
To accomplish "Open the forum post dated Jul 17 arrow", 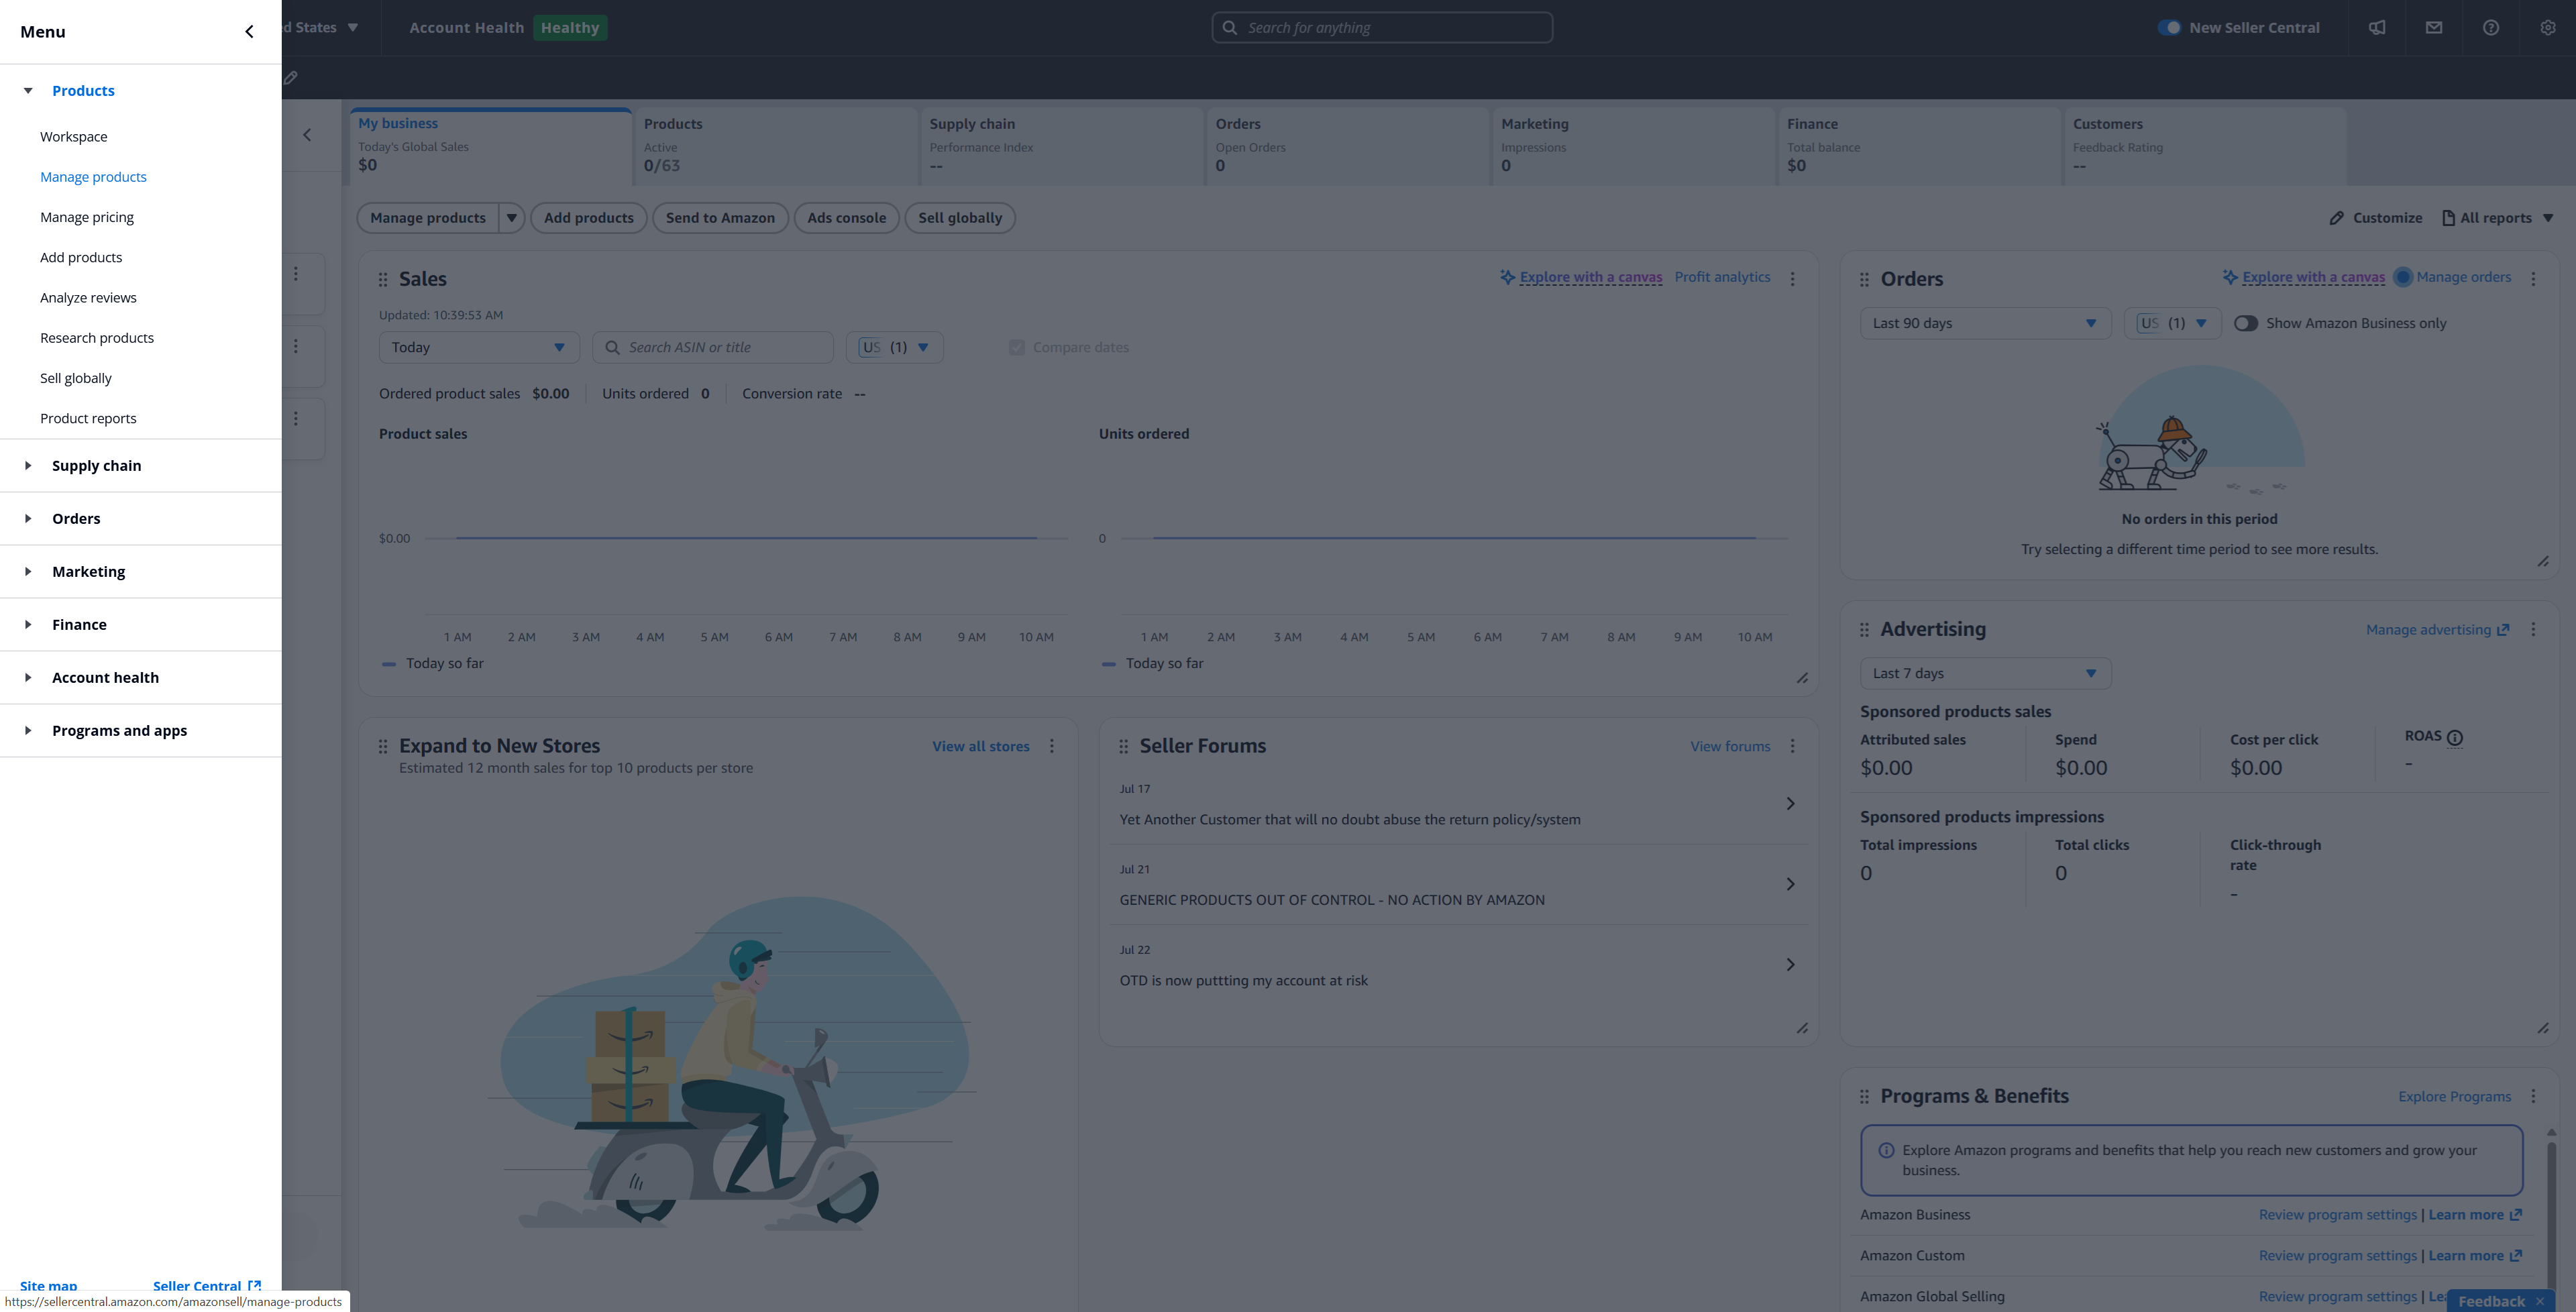I will coord(1790,804).
